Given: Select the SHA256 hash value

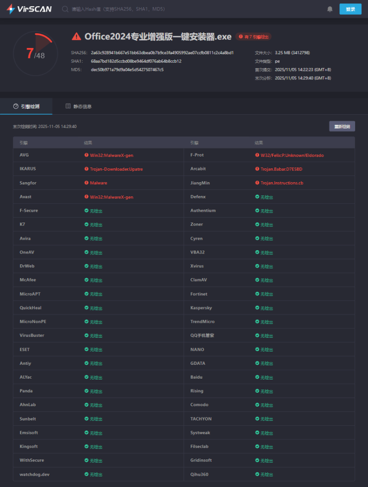Looking at the screenshot, I should coord(162,53).
